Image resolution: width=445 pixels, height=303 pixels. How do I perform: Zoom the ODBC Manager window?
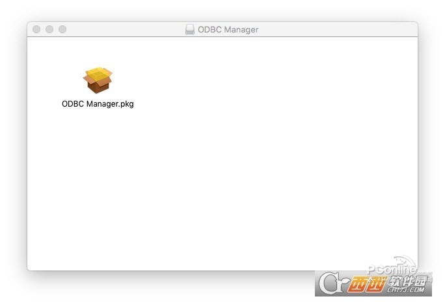point(62,29)
